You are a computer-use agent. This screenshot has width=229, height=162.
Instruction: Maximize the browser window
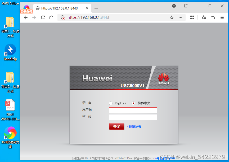coord(210,6)
